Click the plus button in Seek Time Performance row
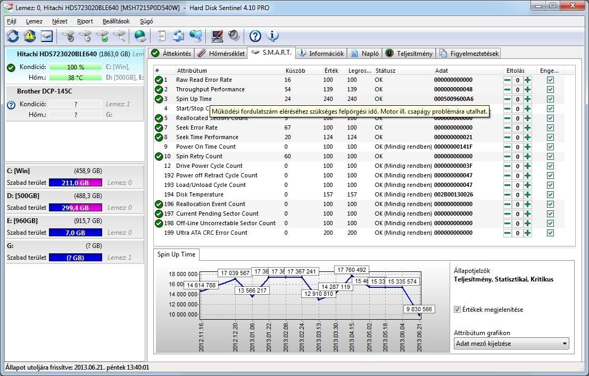Screen dimensions: 589x376 [528, 137]
